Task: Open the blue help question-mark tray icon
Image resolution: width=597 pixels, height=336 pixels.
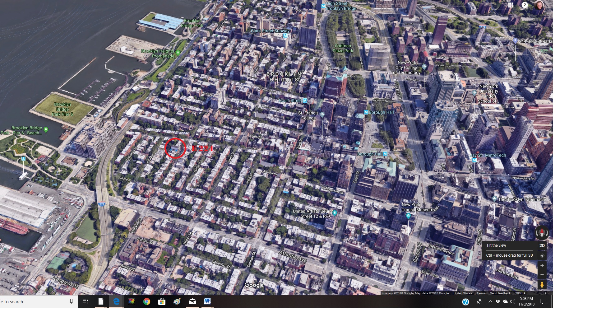Action: coord(465,301)
